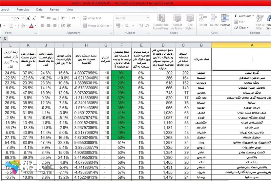The height and width of the screenshot is (181, 271).
Task: Apply top align to cell contents
Action: tap(43, 18)
